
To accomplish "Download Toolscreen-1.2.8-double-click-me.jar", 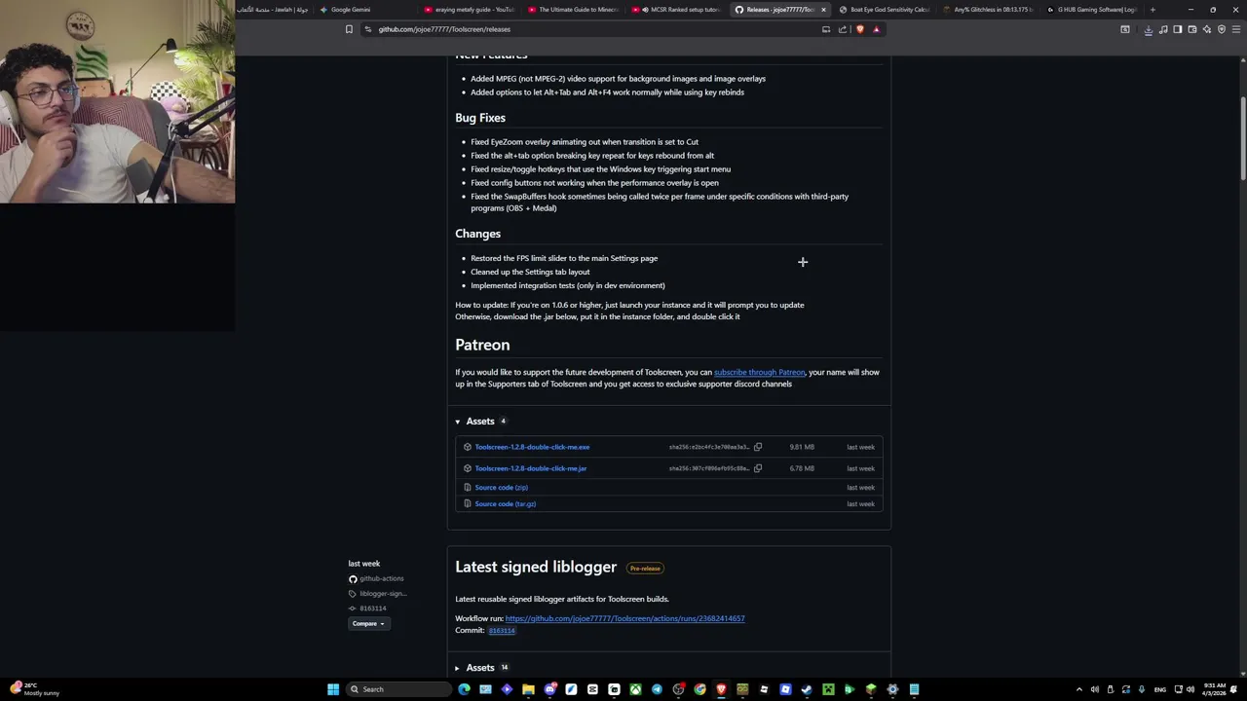I will coord(531,468).
